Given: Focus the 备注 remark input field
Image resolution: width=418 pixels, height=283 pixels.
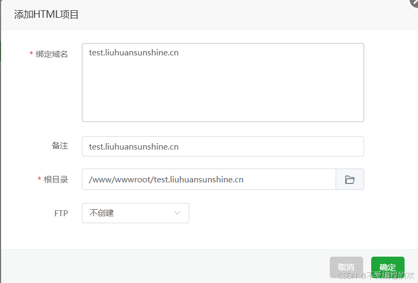Looking at the screenshot, I should [223, 146].
